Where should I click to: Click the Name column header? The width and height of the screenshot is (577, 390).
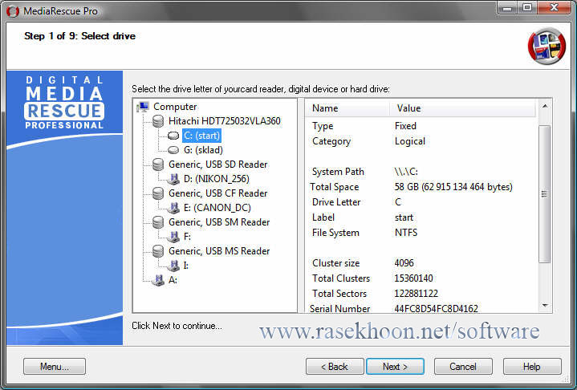point(347,108)
